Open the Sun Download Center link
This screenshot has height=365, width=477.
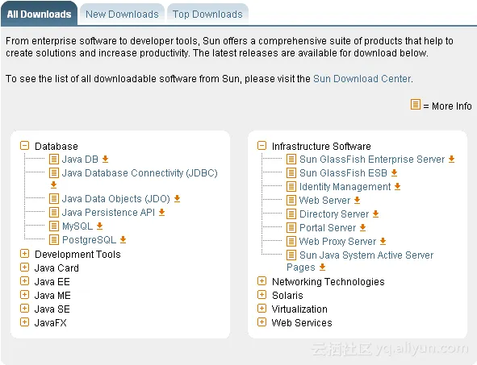(x=362, y=79)
